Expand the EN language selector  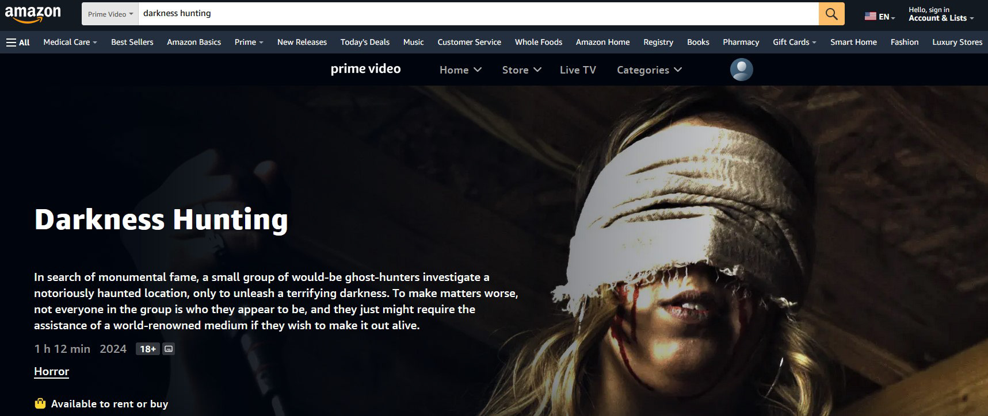[887, 17]
